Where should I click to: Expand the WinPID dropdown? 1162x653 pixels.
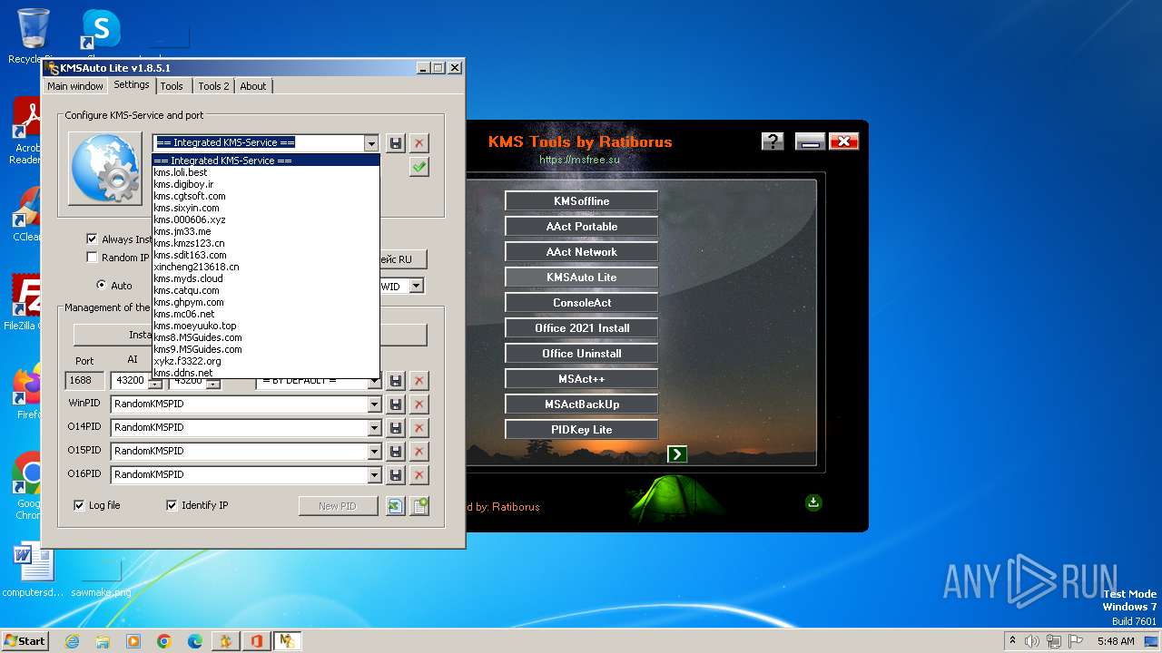coord(374,404)
